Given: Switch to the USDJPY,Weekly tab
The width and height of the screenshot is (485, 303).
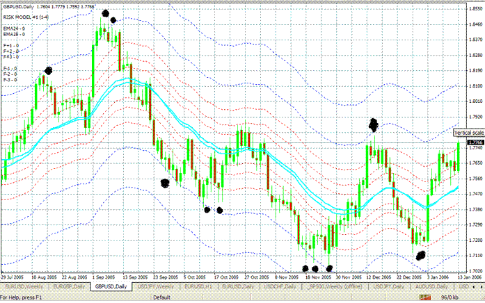Looking at the screenshot, I should coord(155,286).
